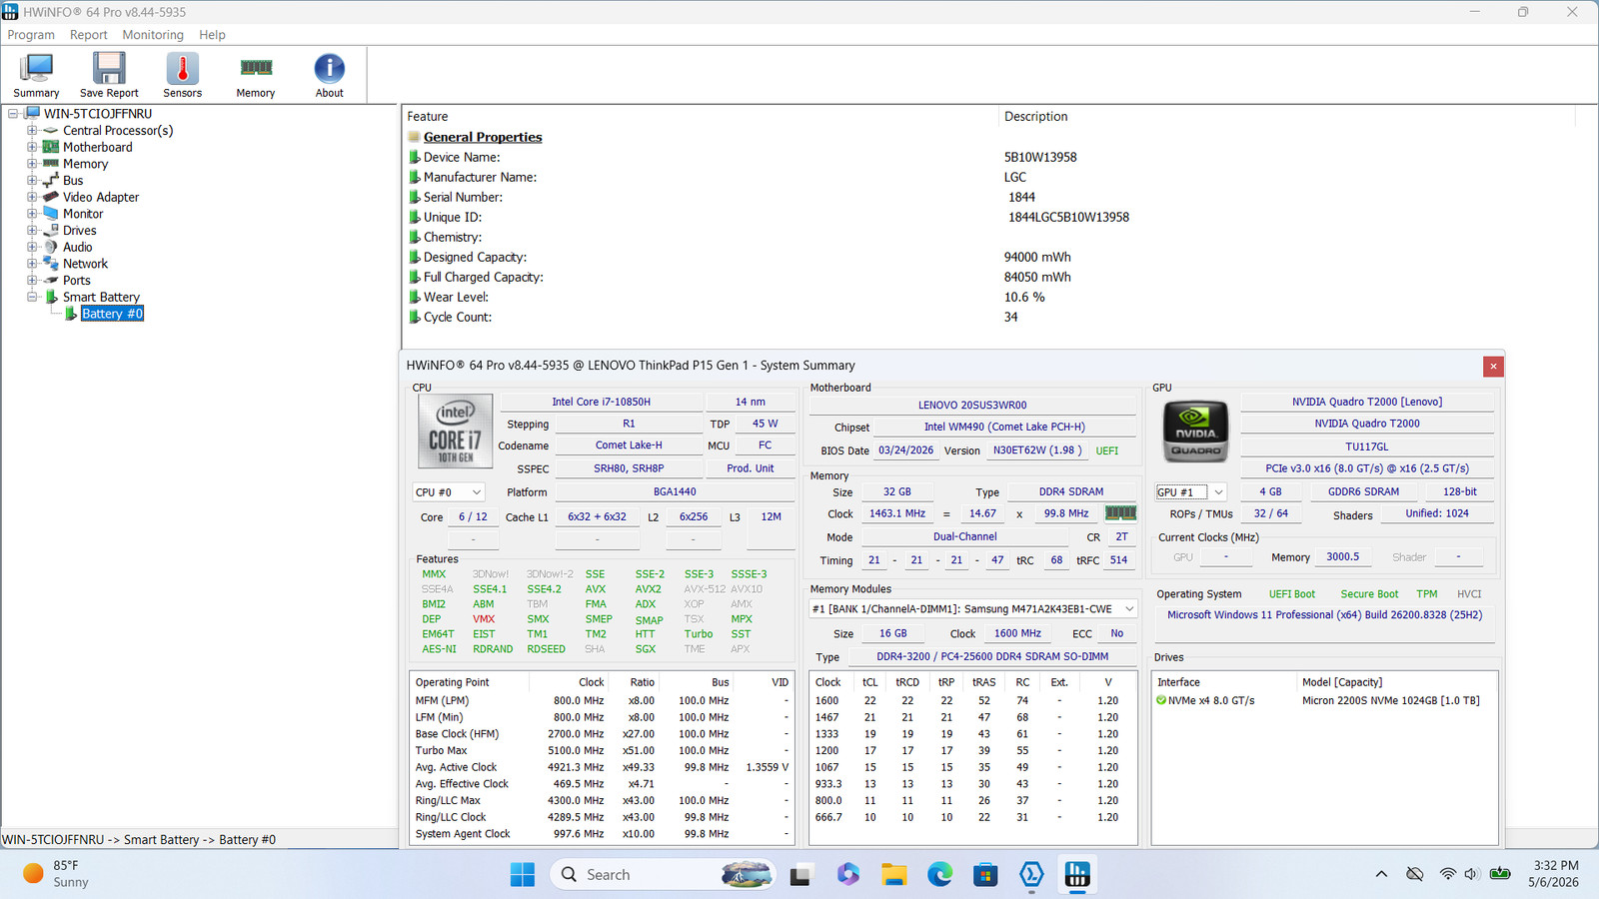Click the General Properties heading
Viewport: 1599px width, 899px height.
(x=483, y=137)
